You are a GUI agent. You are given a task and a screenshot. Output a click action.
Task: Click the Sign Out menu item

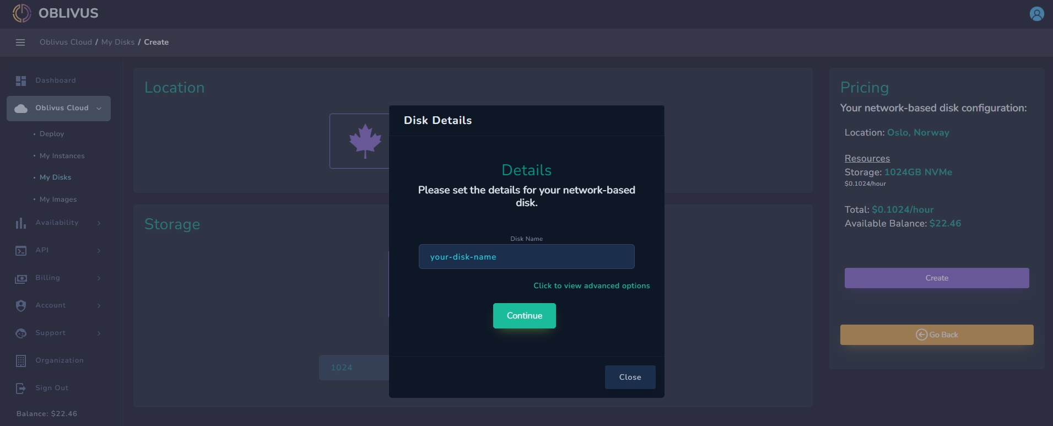pyautogui.click(x=52, y=388)
